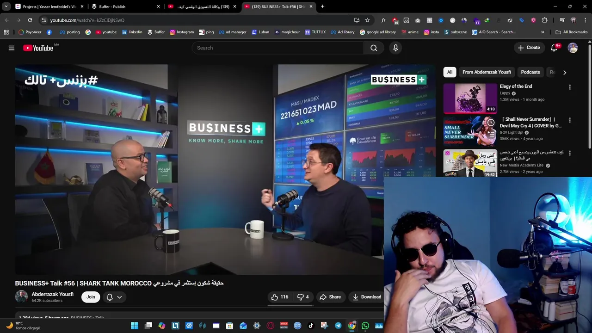Open options for Shall Never Surrender video
This screenshot has height=333, width=592.
(570, 120)
